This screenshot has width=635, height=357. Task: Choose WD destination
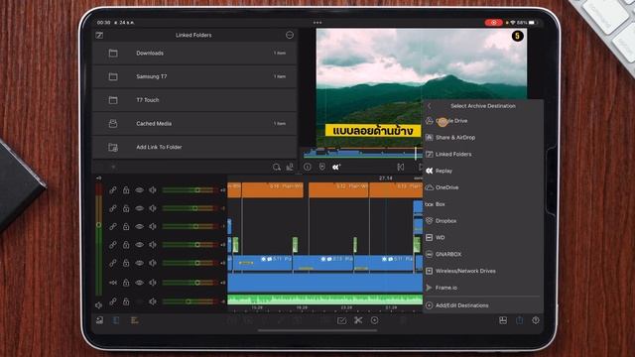(x=482, y=238)
